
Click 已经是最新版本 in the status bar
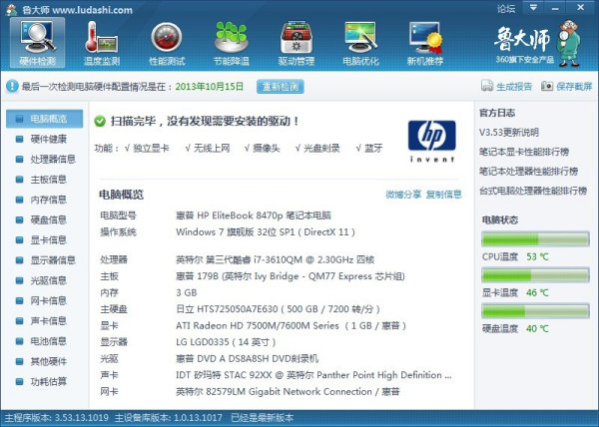[262, 418]
